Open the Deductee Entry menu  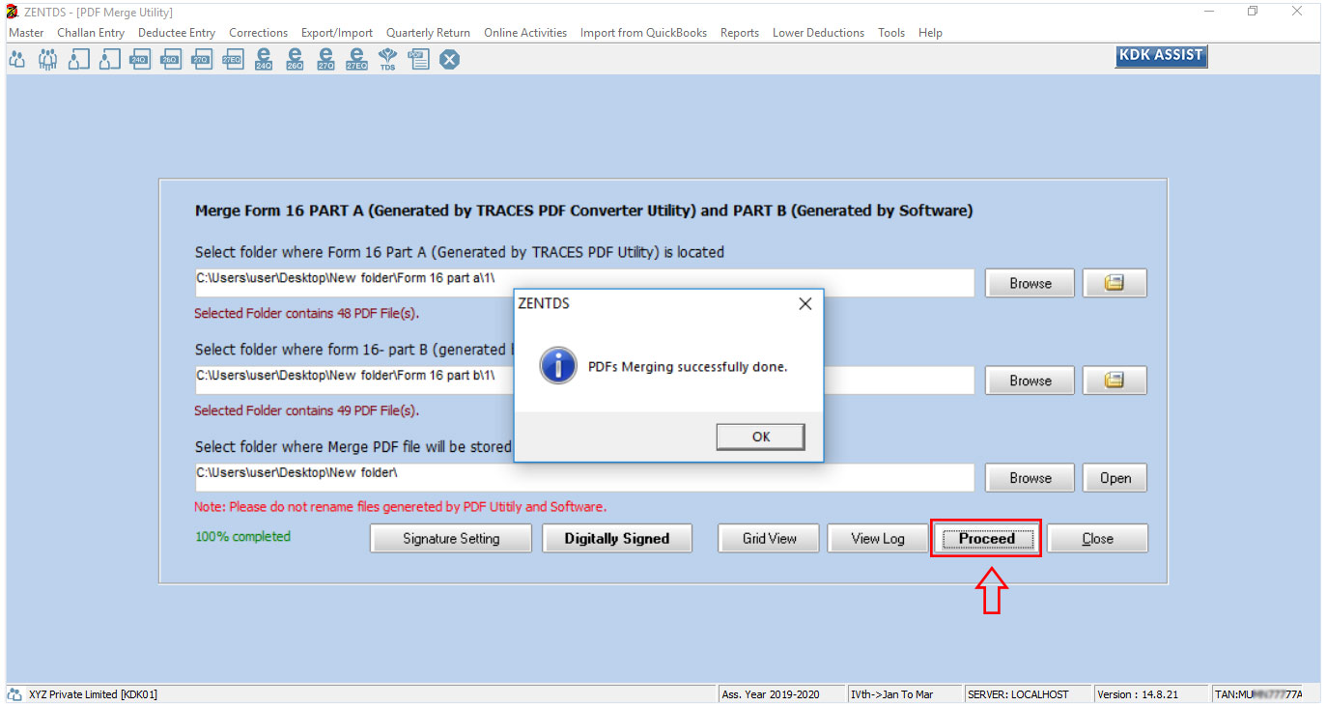[x=177, y=32]
